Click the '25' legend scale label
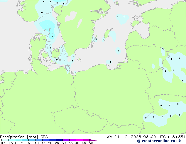Screen dimensions: 186x144 tap(57, 143)
